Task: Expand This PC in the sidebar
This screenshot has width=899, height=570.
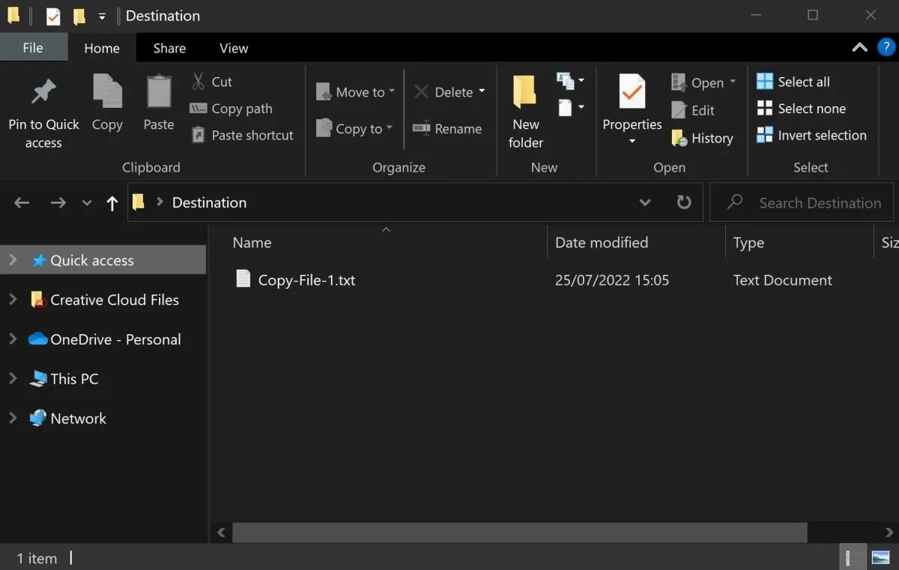Action: [13, 379]
